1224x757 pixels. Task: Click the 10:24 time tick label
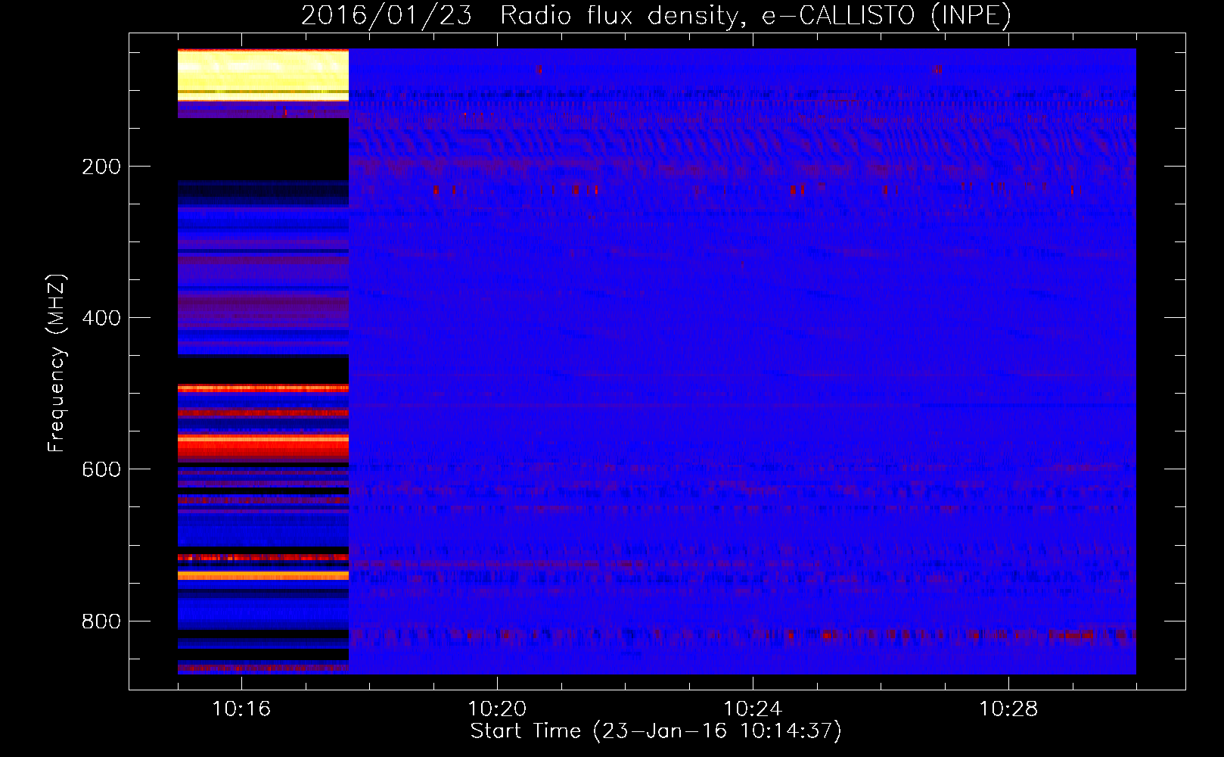coord(753,709)
